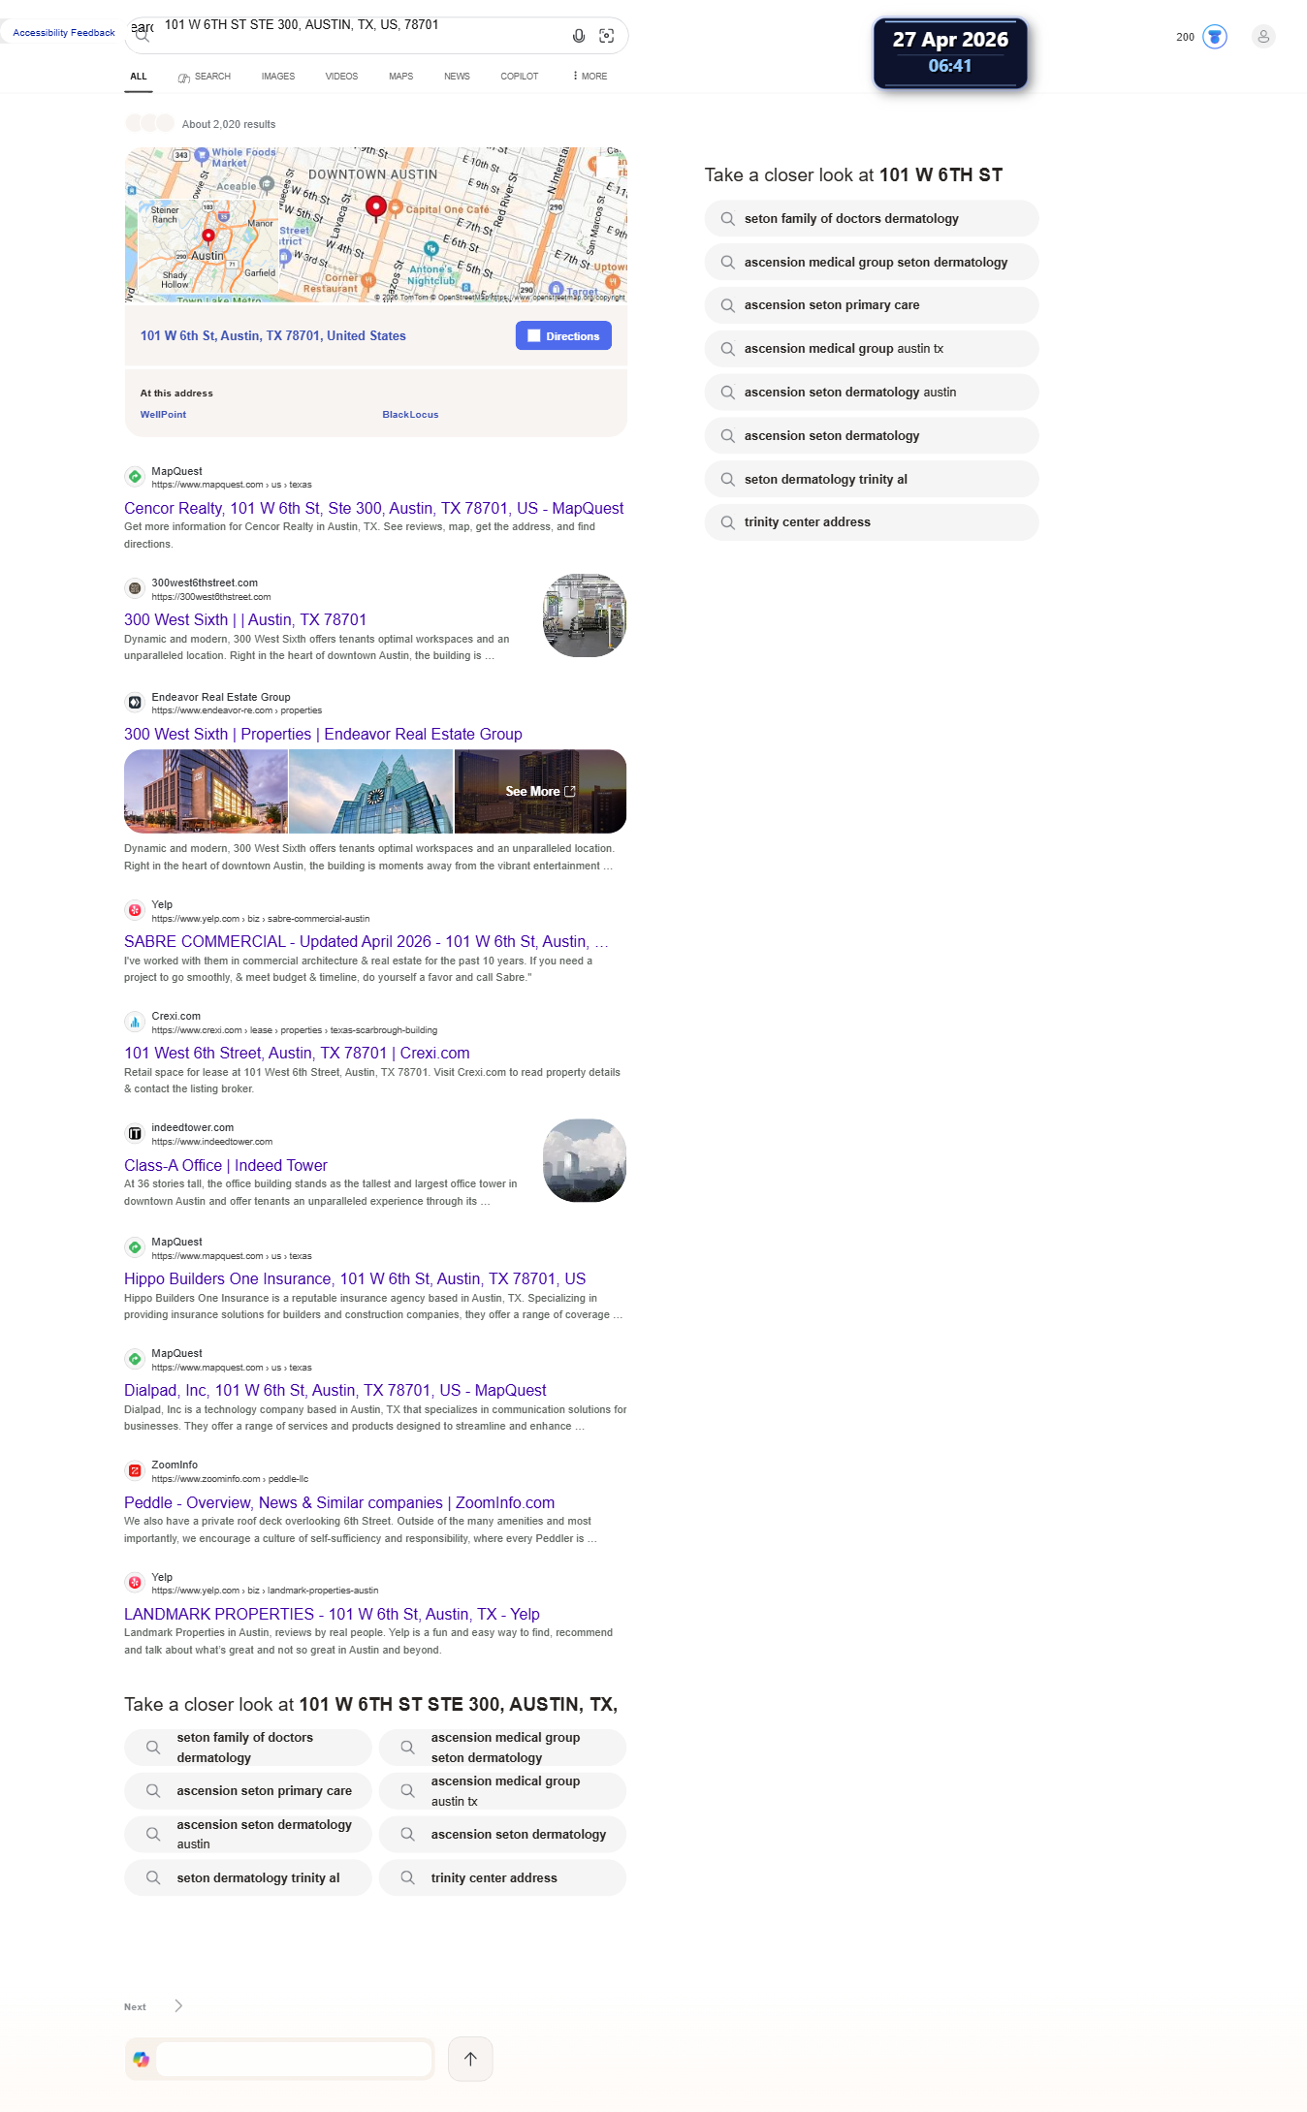The width and height of the screenshot is (1307, 2112).
Task: Open the COPILOT tab
Action: point(520,76)
